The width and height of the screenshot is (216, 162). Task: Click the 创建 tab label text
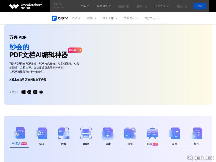[108, 144]
